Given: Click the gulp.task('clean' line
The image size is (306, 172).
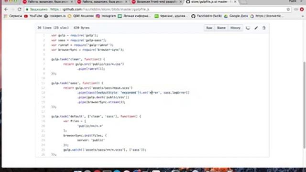Looking at the screenshot, I should (78, 59).
